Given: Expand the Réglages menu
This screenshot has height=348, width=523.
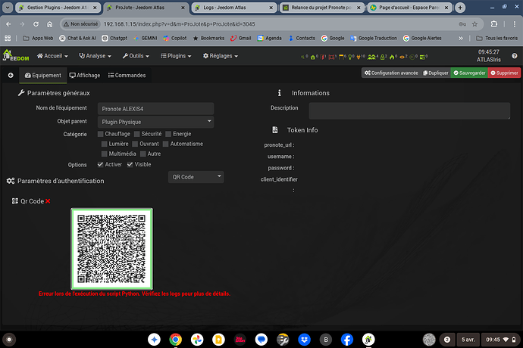Looking at the screenshot, I should [x=221, y=56].
